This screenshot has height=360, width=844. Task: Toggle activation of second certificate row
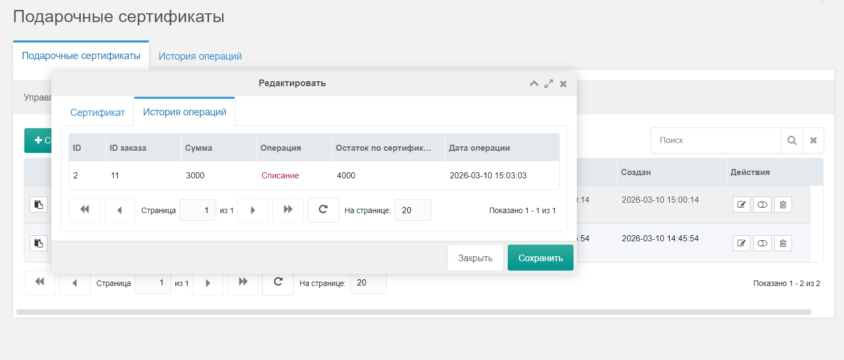pos(762,243)
